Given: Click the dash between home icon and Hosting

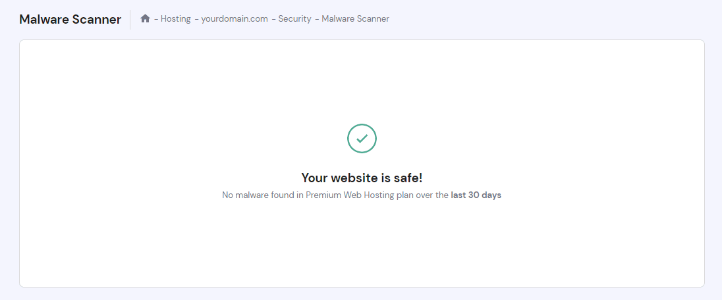Looking at the screenshot, I should [156, 19].
